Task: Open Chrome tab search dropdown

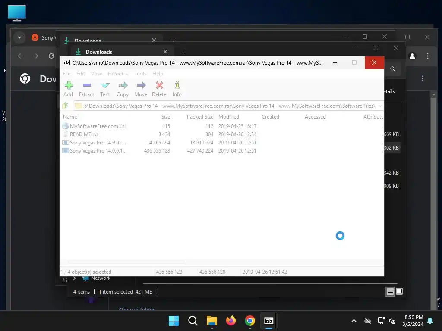Action: coord(19,37)
